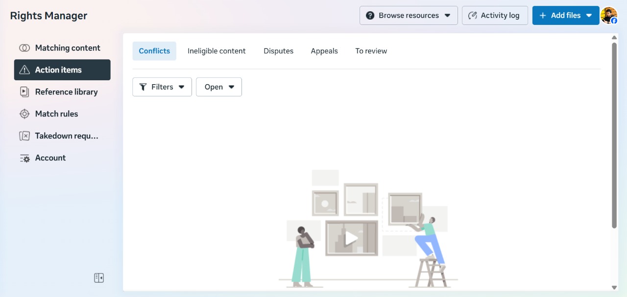Open the Activity log

click(494, 16)
